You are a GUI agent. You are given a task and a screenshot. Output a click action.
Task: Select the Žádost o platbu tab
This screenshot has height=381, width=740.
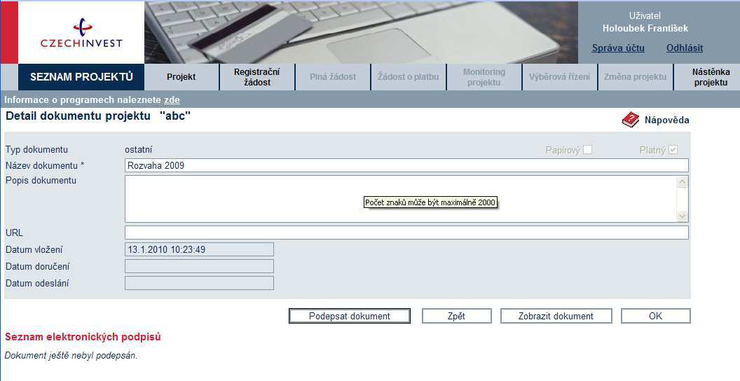tap(409, 77)
